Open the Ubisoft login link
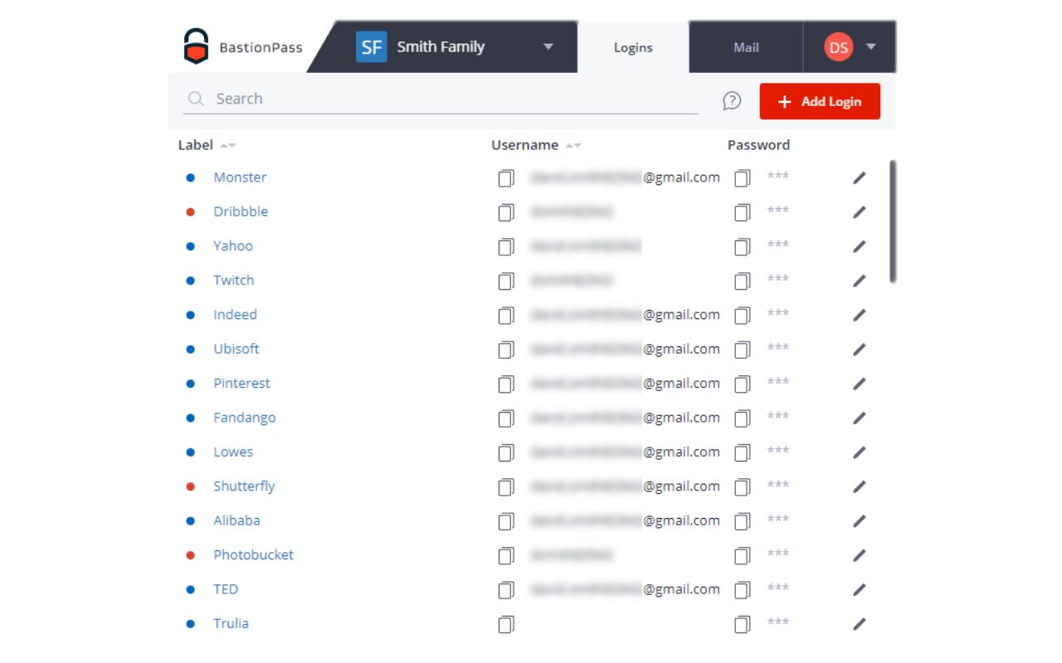Viewport: 1062px width, 663px height. [x=236, y=350]
